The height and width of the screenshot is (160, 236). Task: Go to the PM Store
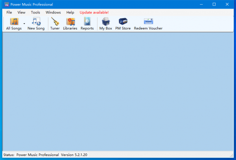tap(123, 24)
